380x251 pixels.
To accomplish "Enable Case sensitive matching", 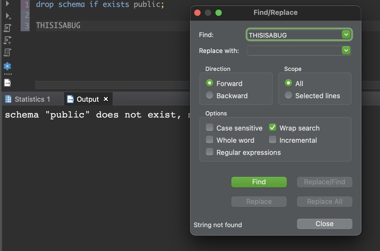I will tap(209, 127).
